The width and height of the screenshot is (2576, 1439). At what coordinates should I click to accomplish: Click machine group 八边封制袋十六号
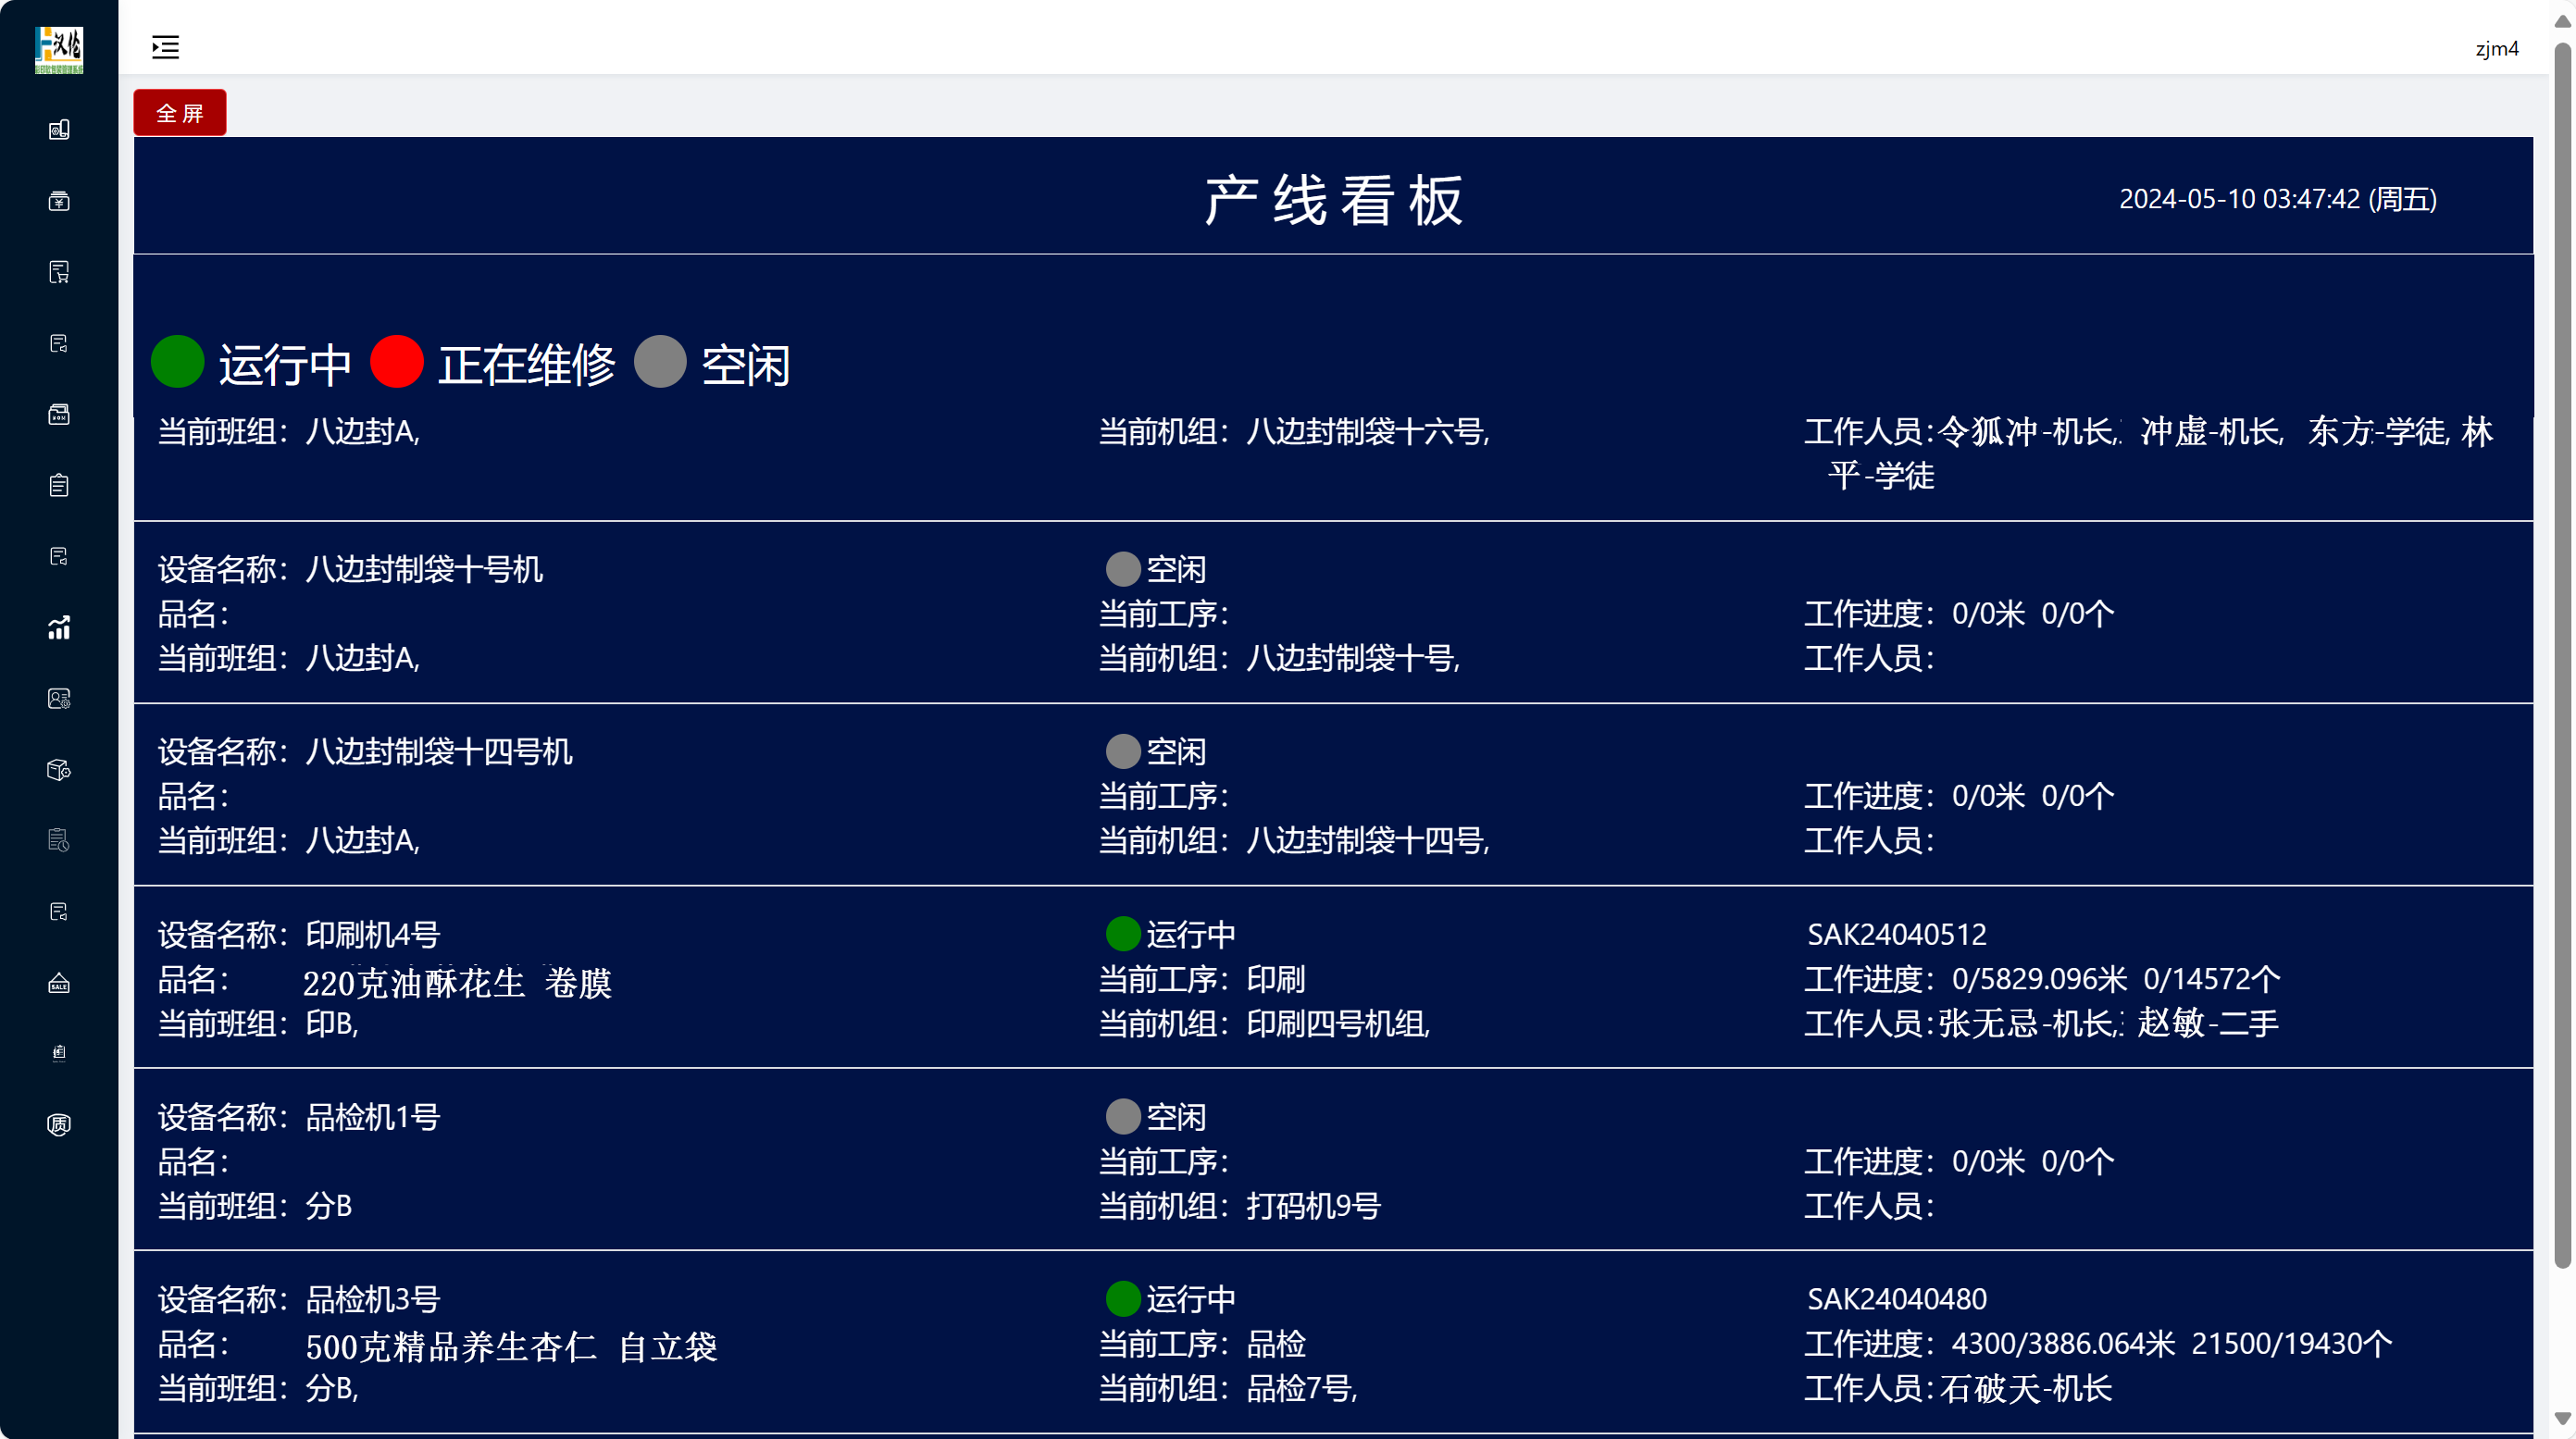(1366, 431)
